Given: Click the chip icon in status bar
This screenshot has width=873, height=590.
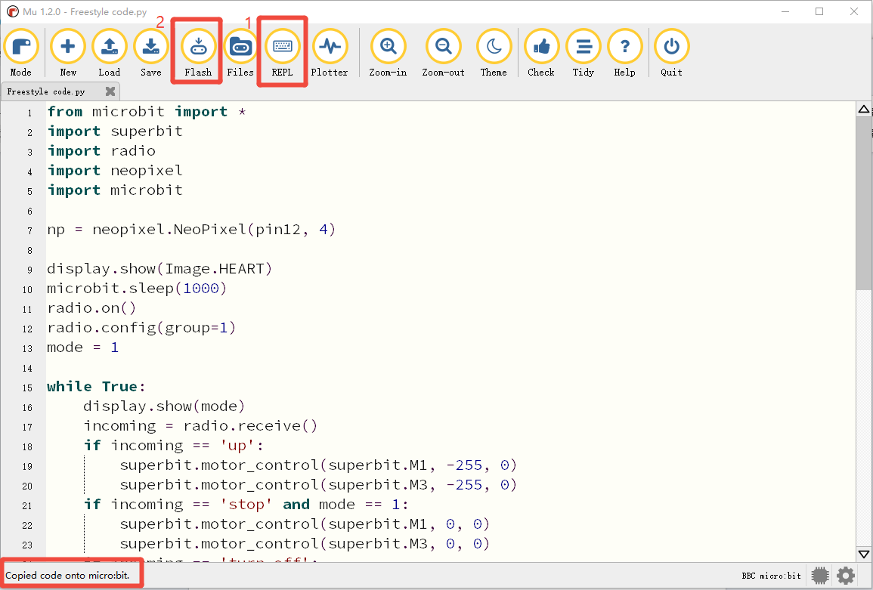Looking at the screenshot, I should point(820,576).
